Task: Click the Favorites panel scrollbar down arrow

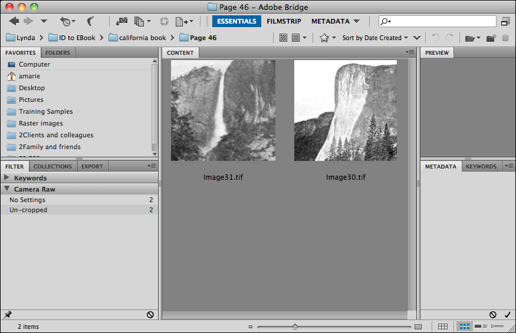Action: [155, 154]
